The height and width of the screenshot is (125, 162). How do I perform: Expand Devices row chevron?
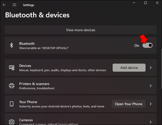tap(151, 68)
